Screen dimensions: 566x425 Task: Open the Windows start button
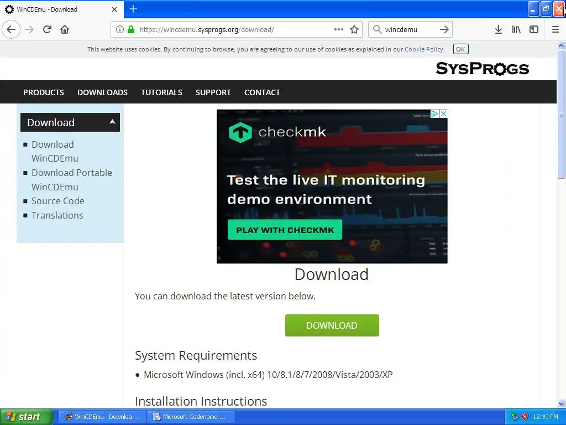pyautogui.click(x=27, y=417)
